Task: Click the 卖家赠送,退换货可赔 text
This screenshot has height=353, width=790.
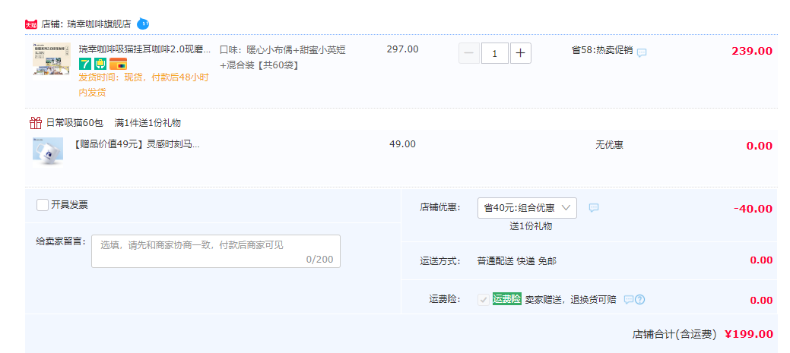Action: coord(571,300)
